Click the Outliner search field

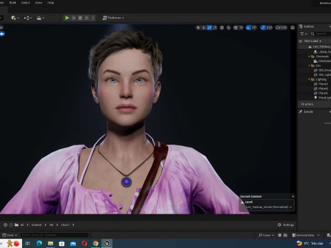[x=321, y=34]
